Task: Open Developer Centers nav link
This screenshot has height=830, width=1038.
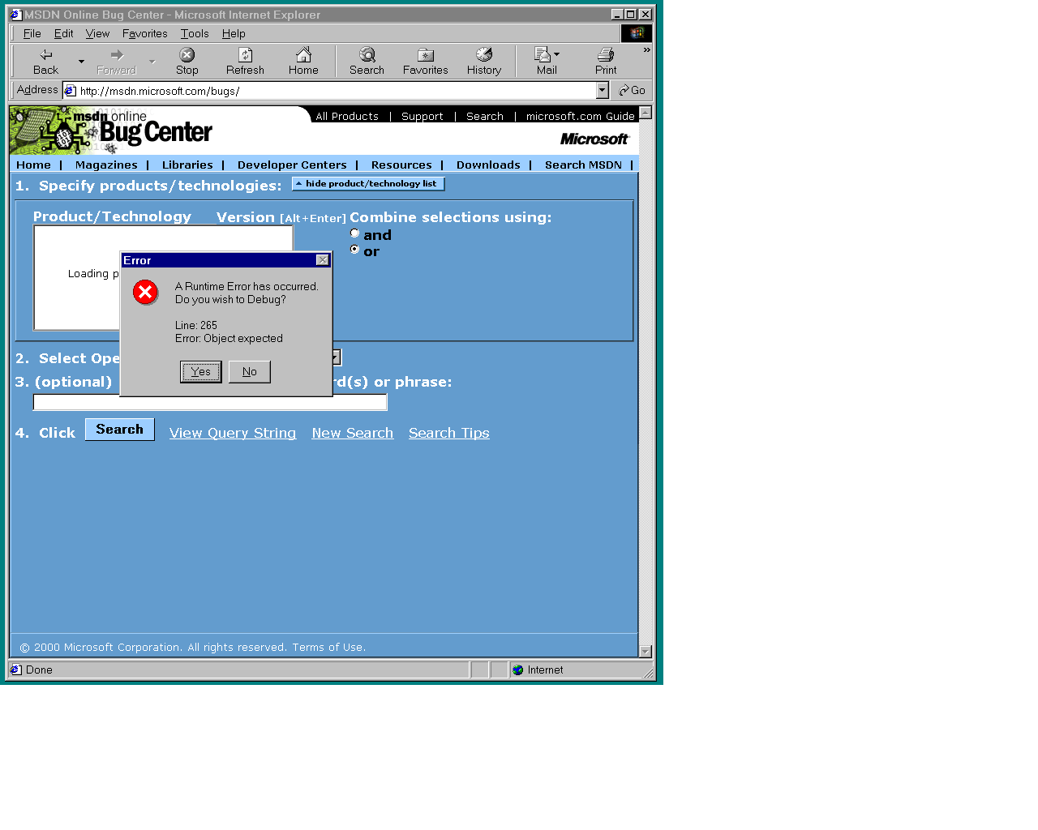Action: [x=292, y=165]
